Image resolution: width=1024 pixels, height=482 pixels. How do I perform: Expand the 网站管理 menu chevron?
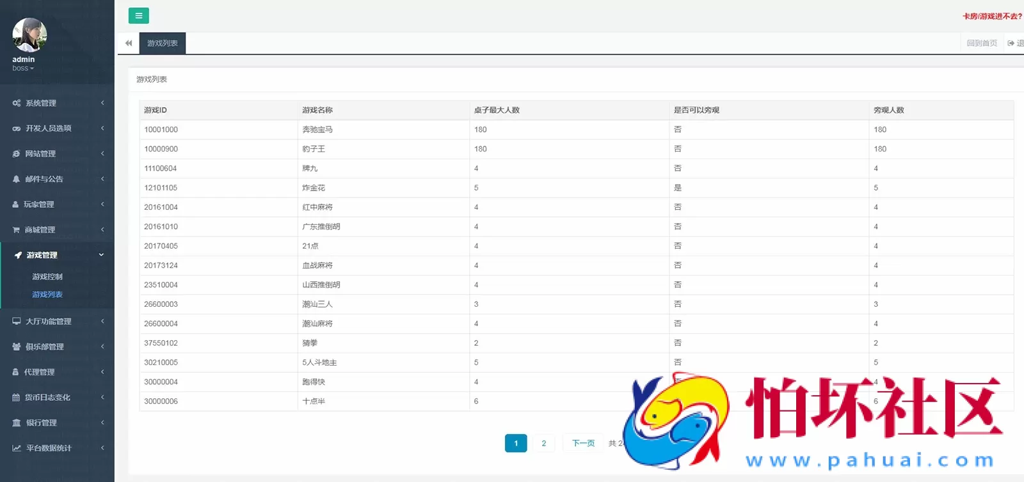(102, 154)
